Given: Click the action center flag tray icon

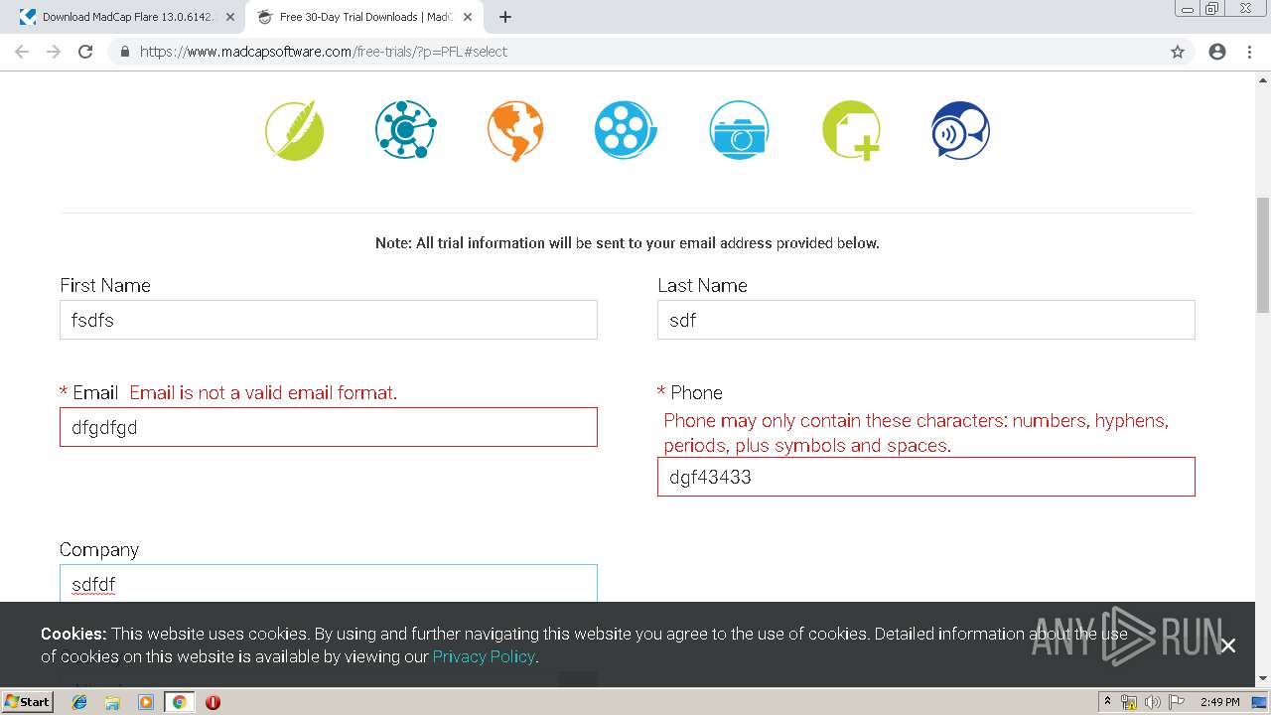Looking at the screenshot, I should pyautogui.click(x=1176, y=702).
